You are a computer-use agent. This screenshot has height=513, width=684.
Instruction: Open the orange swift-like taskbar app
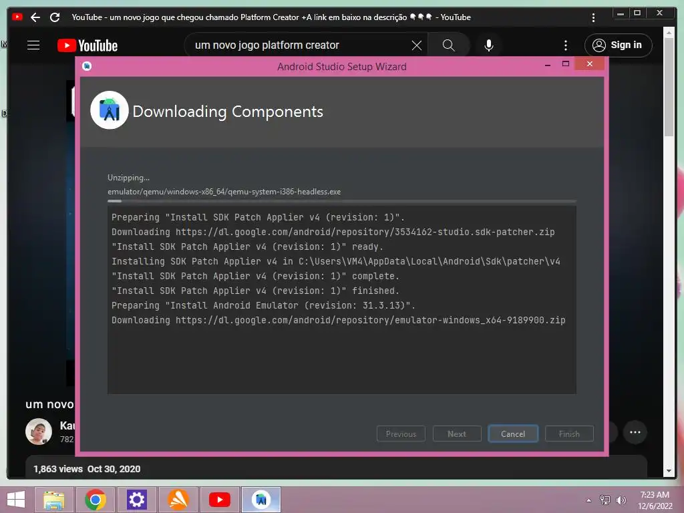(x=178, y=500)
